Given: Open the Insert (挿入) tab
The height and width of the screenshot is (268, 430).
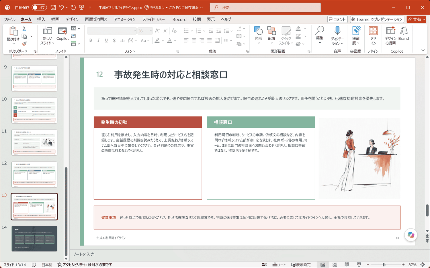Looking at the screenshot, I should click(41, 19).
